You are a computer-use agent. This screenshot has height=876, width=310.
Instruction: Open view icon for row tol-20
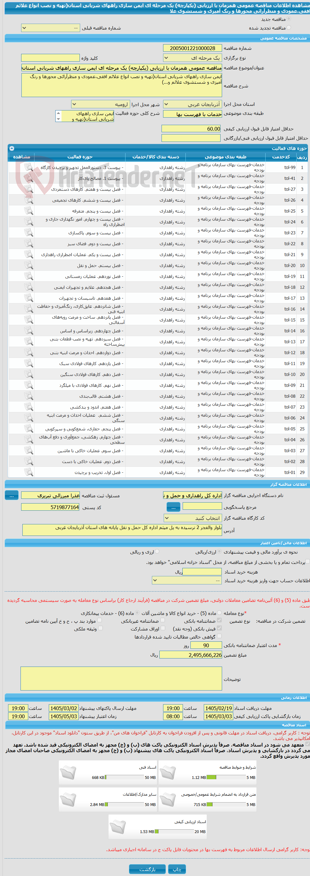pos(29,265)
